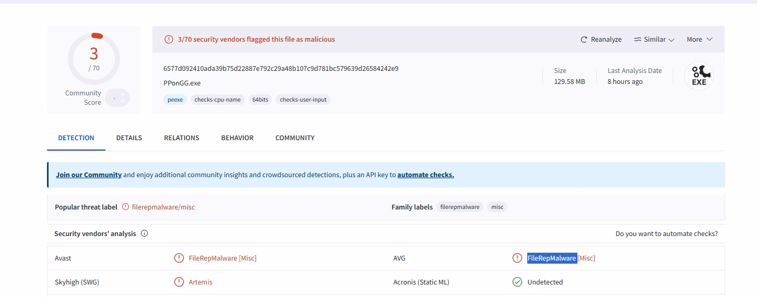This screenshot has width=757, height=297.
Task: Click the info icon beside Security vendors' analysis
Action: point(145,233)
